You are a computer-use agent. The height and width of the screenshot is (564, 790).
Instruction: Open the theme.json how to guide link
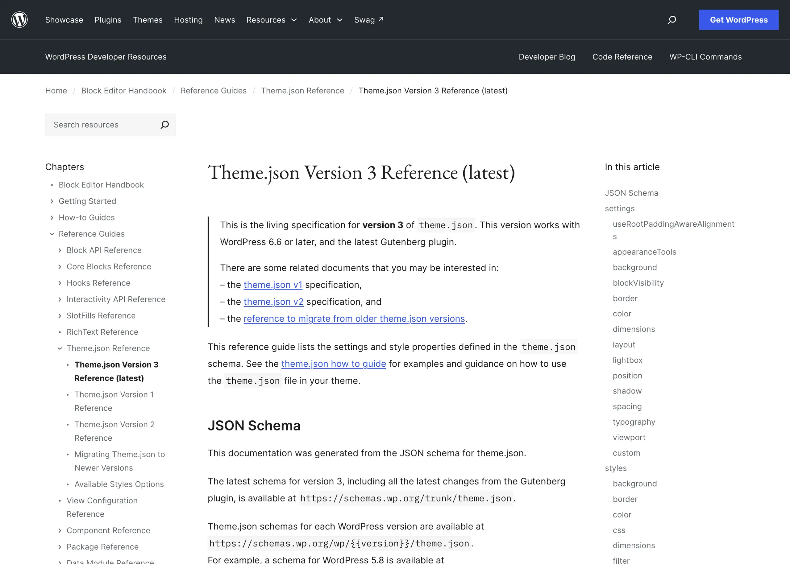pos(334,364)
